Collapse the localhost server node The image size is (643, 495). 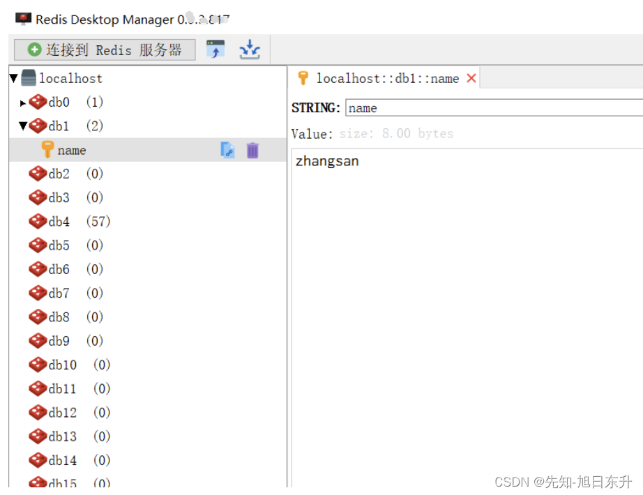(x=13, y=78)
